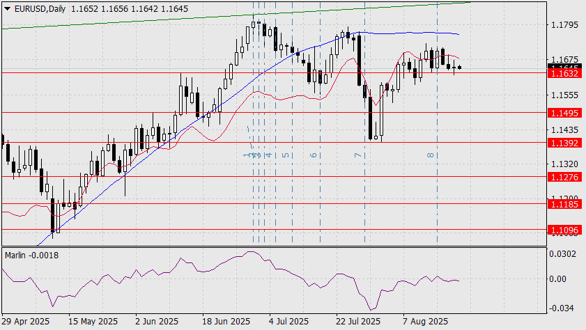Select the vertical time line labeled 5

[292, 123]
